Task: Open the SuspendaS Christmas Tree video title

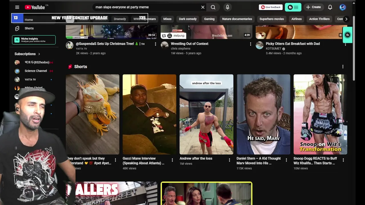Action: point(110,44)
